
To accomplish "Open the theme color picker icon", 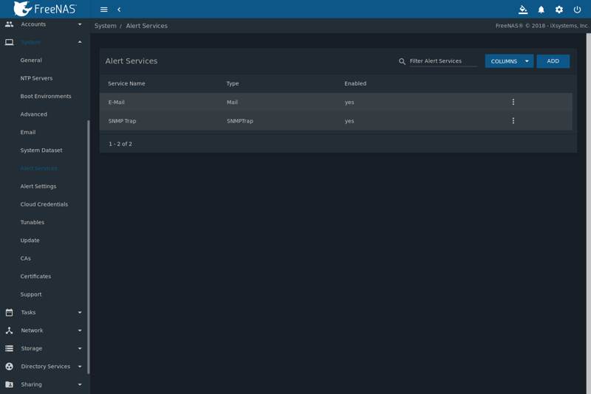I will pyautogui.click(x=523, y=10).
